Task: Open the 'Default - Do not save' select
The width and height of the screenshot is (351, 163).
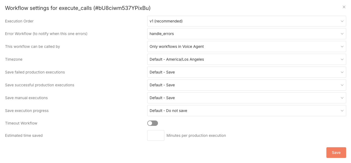Action: 241,111
